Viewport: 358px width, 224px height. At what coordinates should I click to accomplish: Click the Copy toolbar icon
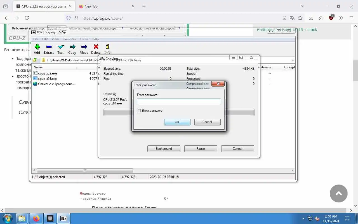click(x=72, y=49)
